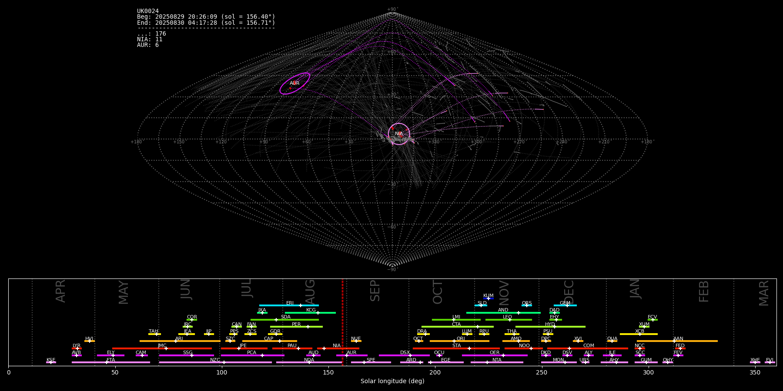Click the OER shower bar in timeline
Screen dimensions: 783x391
[495, 355]
